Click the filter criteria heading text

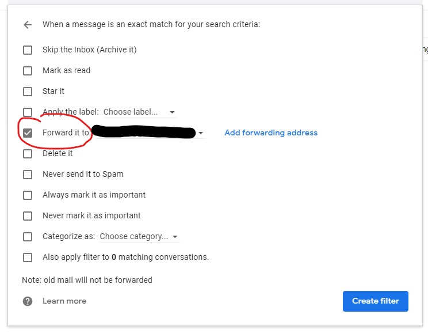click(151, 25)
